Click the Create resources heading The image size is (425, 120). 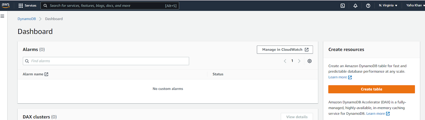pos(346,50)
